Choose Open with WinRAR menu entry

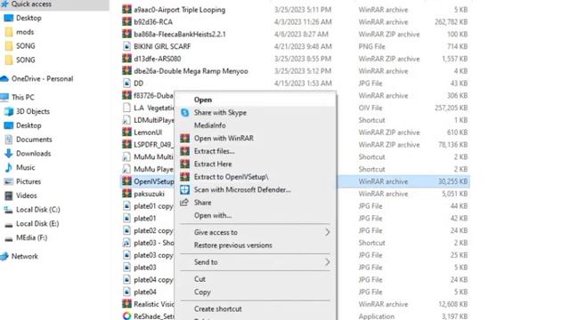[x=224, y=139]
